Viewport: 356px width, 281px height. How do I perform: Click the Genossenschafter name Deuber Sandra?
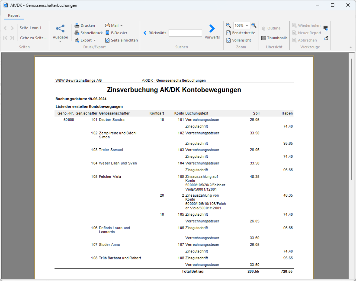(112, 120)
